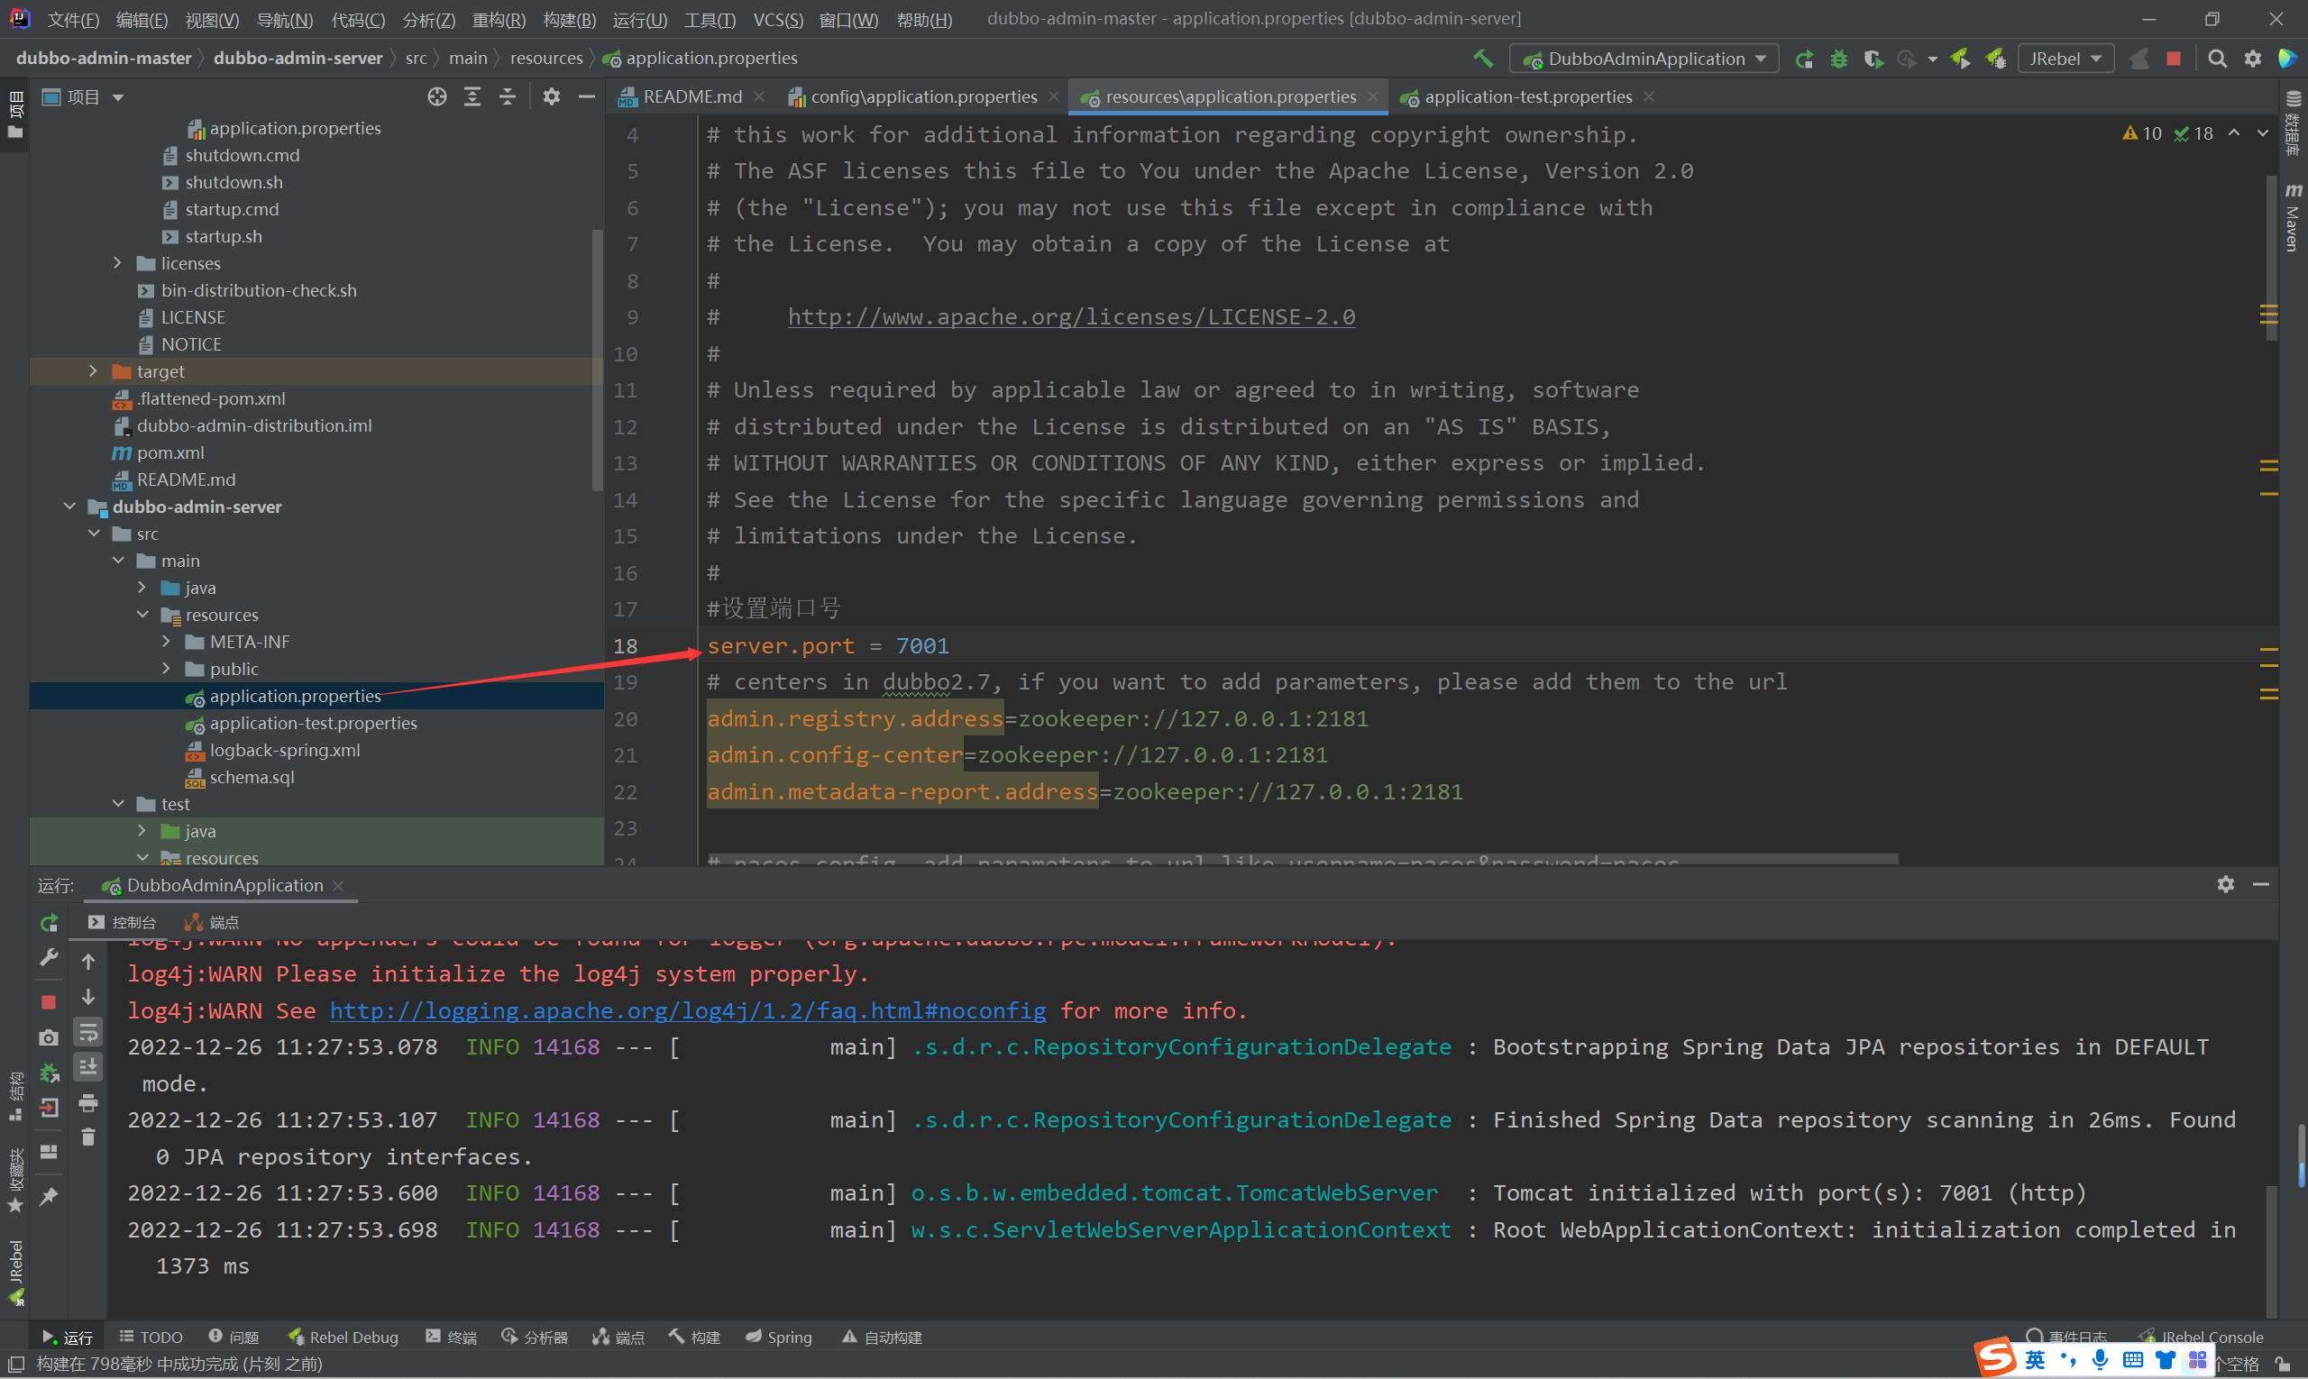
Task: Expand the target folder in project tree
Action: click(x=93, y=370)
